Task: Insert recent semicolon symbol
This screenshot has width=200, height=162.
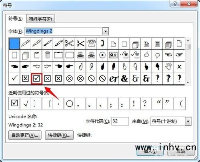Action: coord(114,103)
